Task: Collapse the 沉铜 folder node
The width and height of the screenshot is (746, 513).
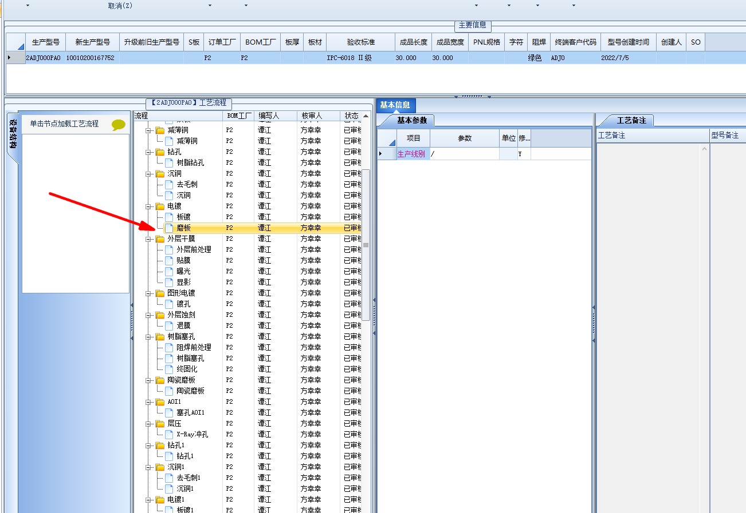Action: [148, 174]
